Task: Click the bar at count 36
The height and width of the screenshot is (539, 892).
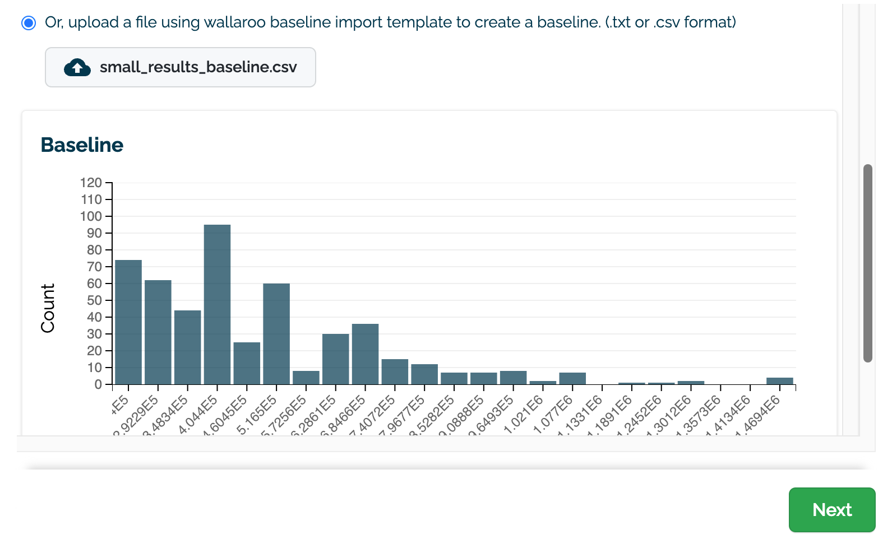Action: pyautogui.click(x=365, y=354)
